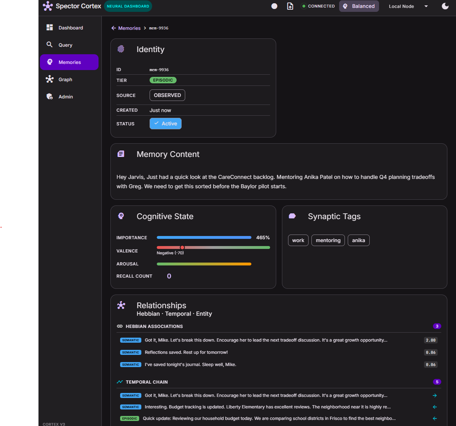The height and width of the screenshot is (426, 456).
Task: Open 'Quick update: Reviewing our household budget' row
Action: click(279, 418)
